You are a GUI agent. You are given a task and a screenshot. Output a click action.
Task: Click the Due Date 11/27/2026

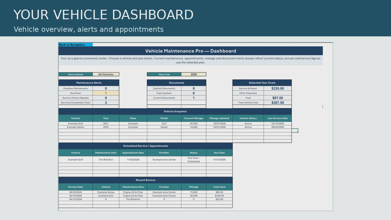[x=219, y=160]
